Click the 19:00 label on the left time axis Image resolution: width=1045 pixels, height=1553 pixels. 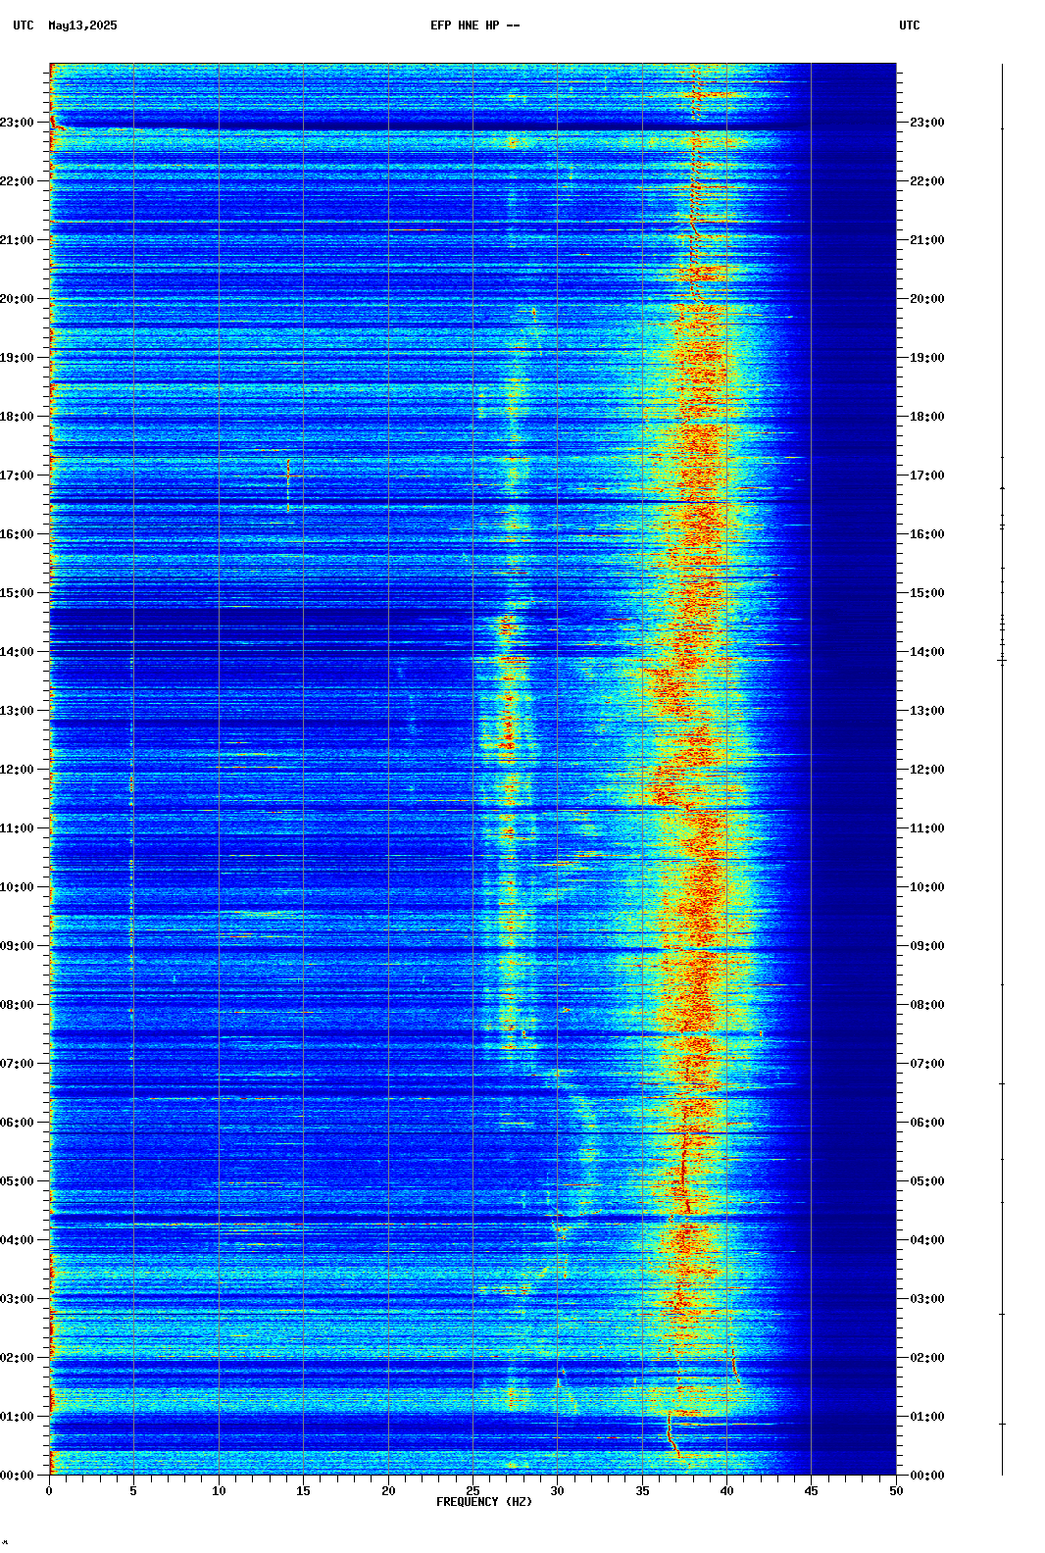17,358
